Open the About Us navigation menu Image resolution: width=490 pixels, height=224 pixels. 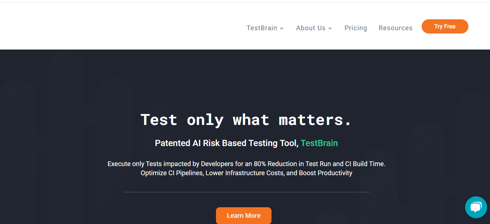tap(311, 28)
